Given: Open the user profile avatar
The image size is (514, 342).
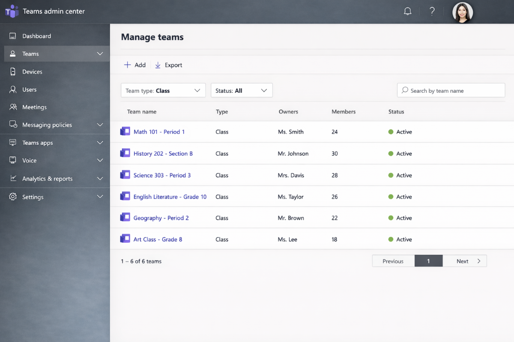Looking at the screenshot, I should pyautogui.click(x=463, y=12).
